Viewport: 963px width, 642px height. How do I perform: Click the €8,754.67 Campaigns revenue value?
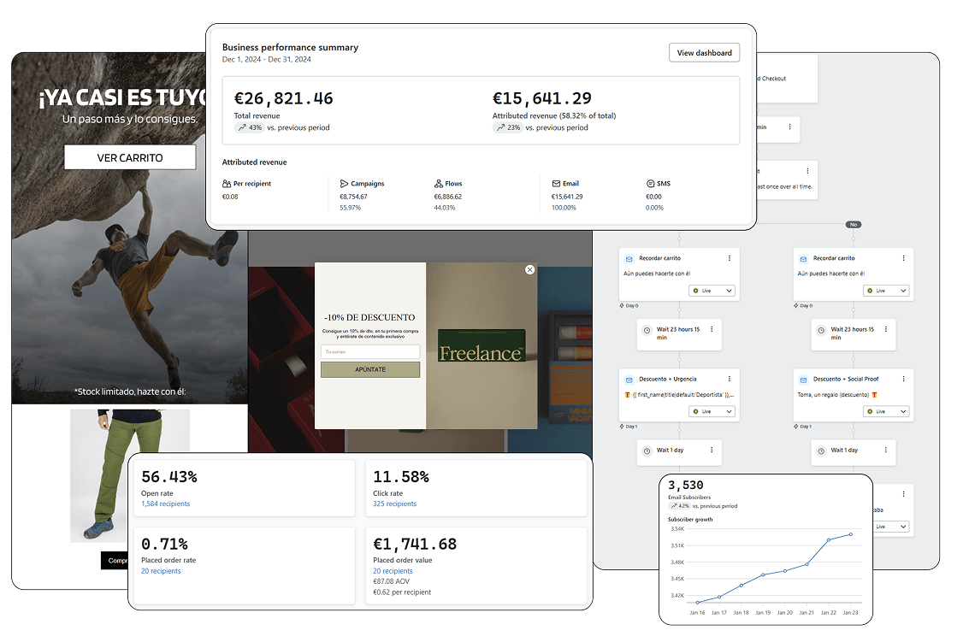[x=353, y=197]
